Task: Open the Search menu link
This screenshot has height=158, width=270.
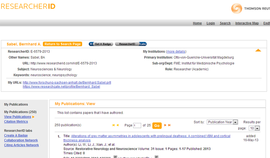Action: [x=225, y=23]
